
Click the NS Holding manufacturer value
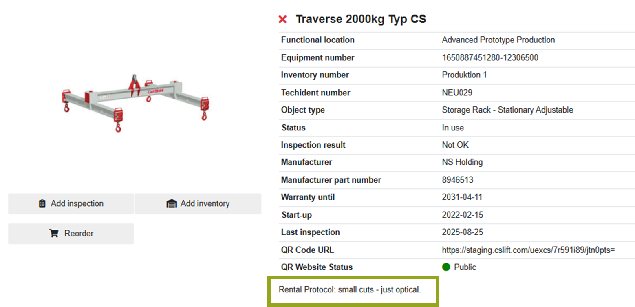click(462, 162)
